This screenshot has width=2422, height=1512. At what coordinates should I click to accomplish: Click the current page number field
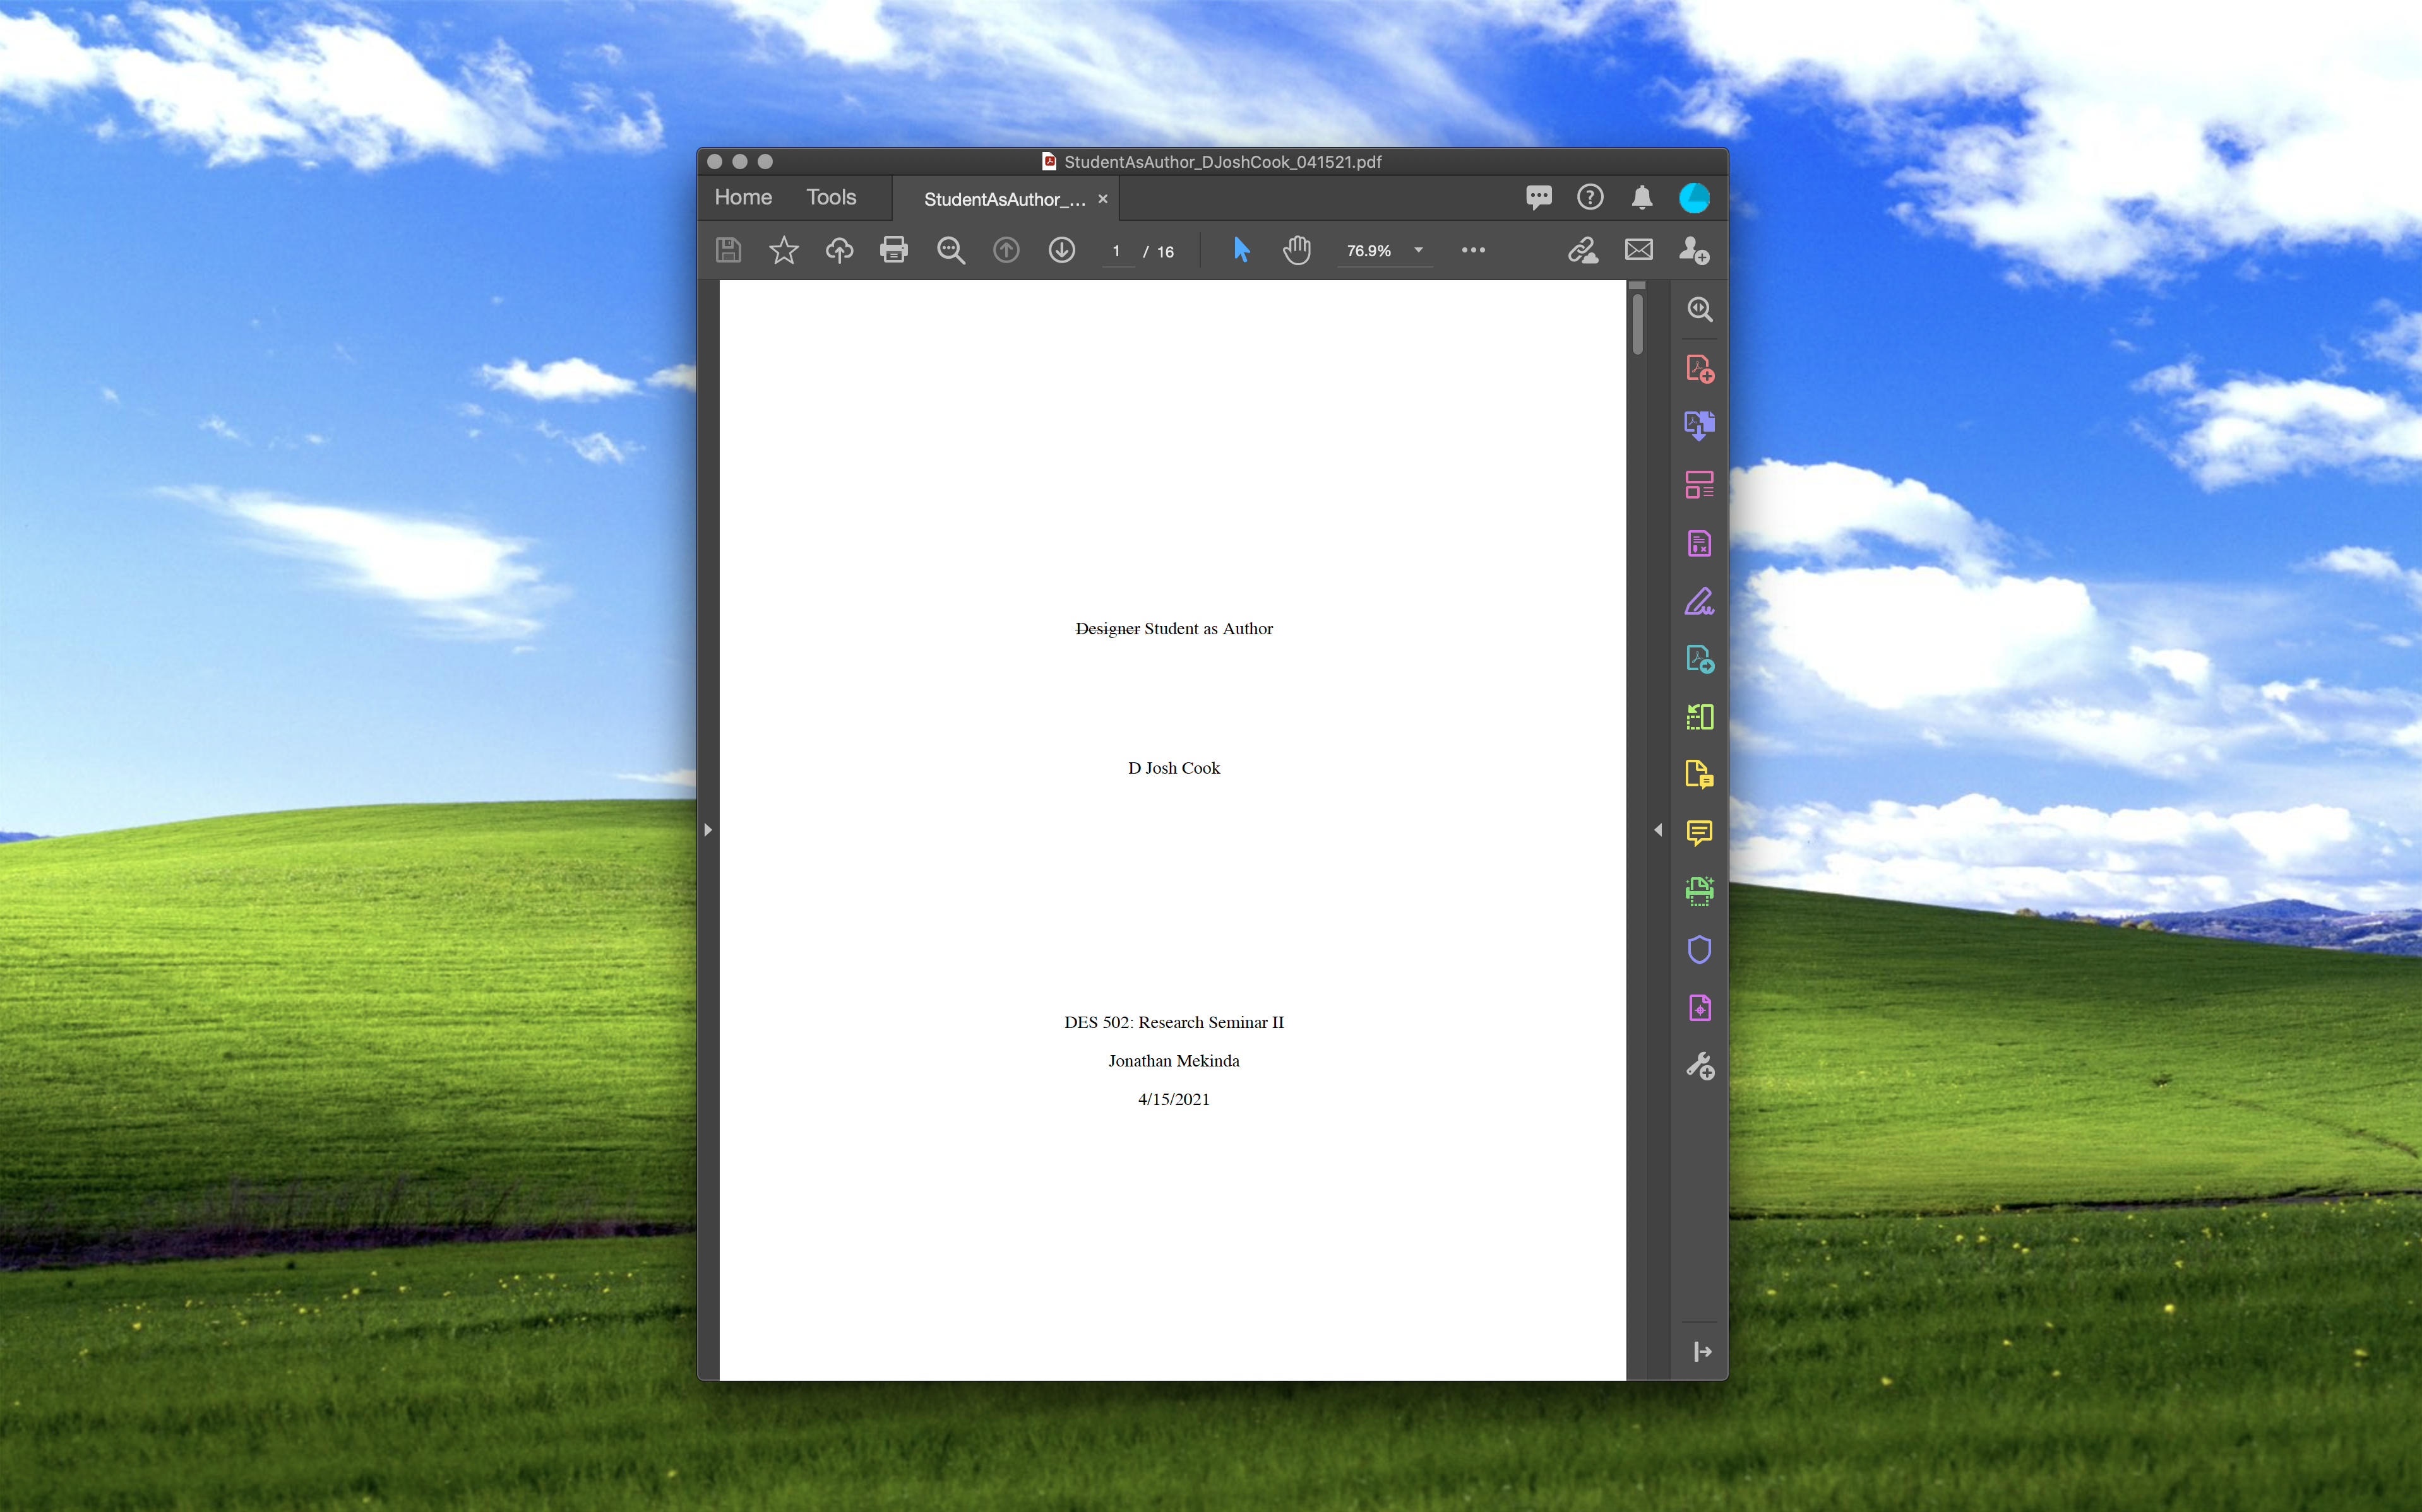click(1116, 252)
